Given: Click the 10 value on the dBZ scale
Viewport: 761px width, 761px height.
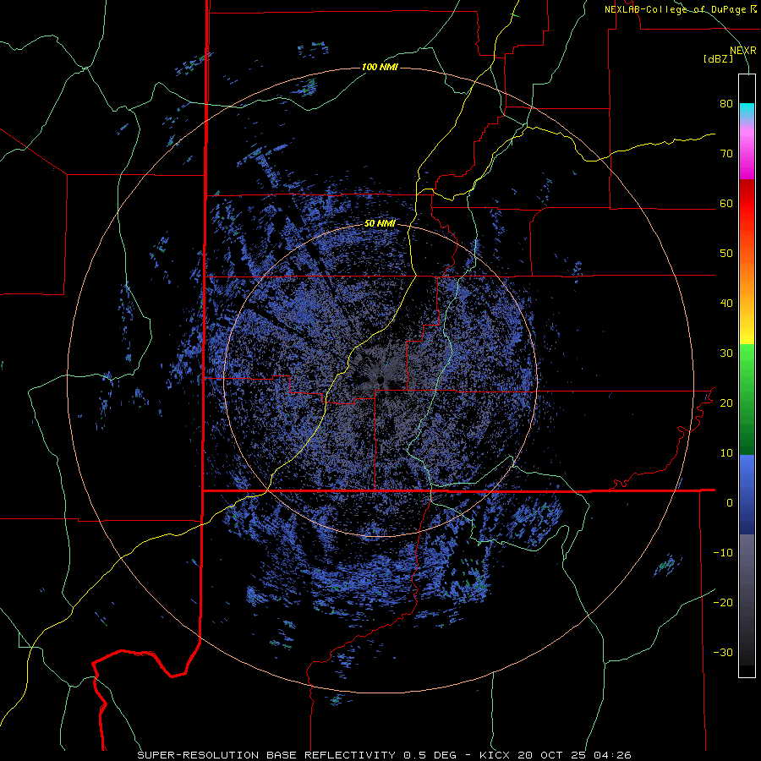Looking at the screenshot, I should point(726,453).
